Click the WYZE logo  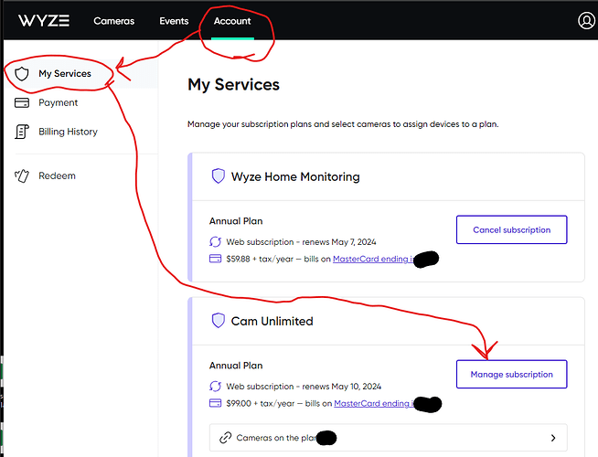(44, 21)
